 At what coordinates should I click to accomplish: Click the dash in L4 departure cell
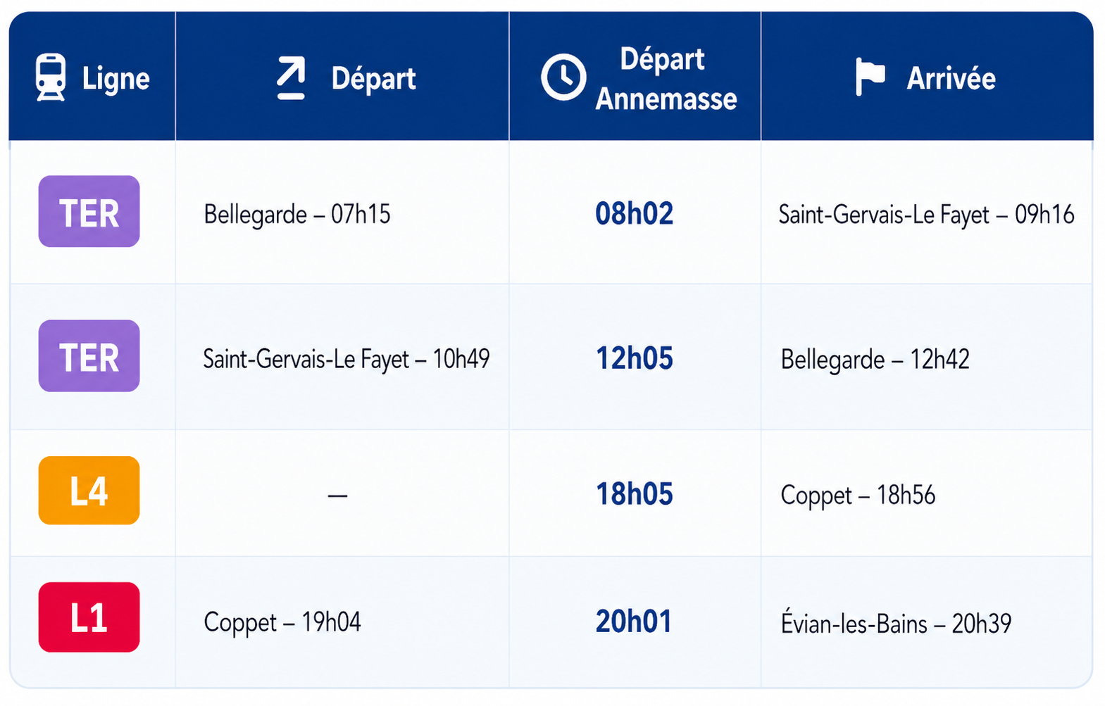[x=338, y=496]
